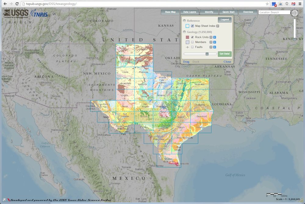
Task: Open the info icon beside Rock Units
Action: [x=215, y=37]
